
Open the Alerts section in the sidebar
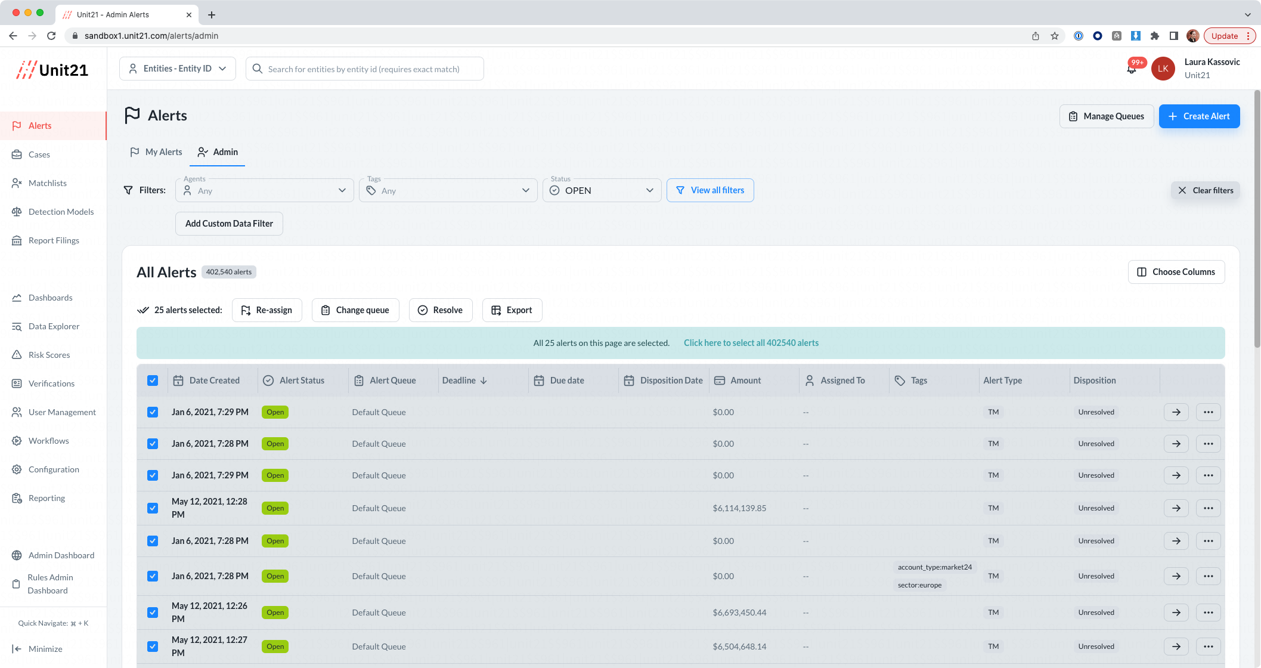click(x=40, y=125)
